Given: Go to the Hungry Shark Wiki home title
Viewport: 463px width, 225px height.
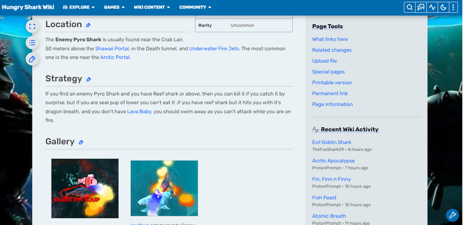Looking at the screenshot, I should 28,7.
